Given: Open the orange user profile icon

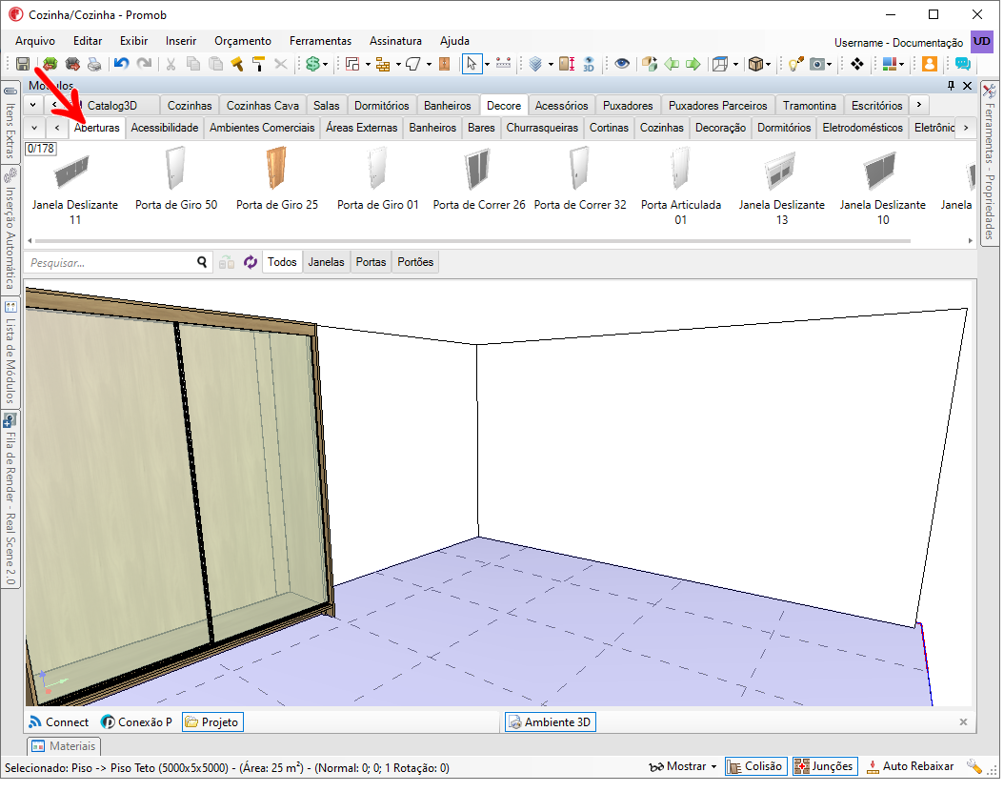Looking at the screenshot, I should coord(930,64).
